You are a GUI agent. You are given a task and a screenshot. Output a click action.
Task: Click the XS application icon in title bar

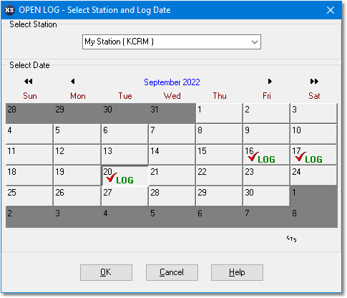[x=9, y=10]
